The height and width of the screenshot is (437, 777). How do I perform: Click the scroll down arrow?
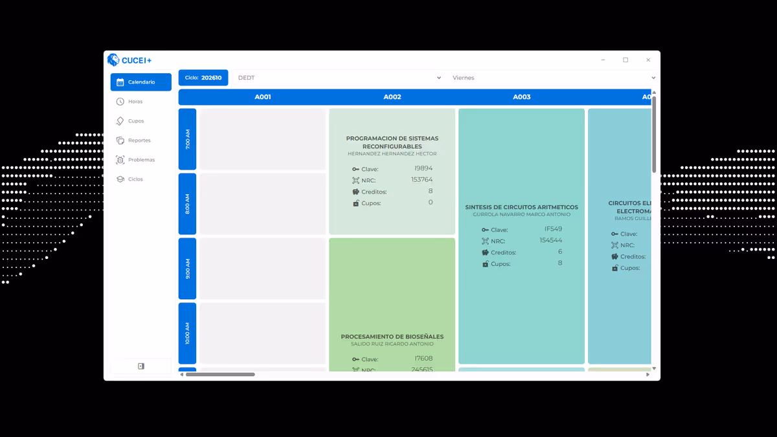[x=654, y=368]
